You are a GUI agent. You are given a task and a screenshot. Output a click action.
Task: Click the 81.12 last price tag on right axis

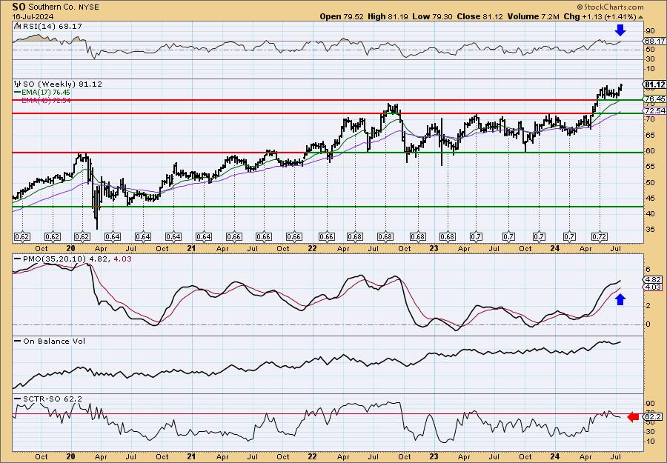point(655,85)
